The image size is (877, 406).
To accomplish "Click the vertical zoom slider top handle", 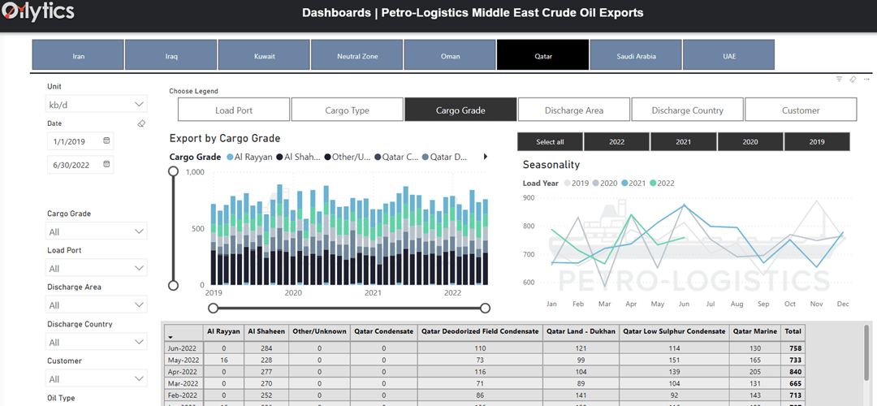I will coord(174,171).
